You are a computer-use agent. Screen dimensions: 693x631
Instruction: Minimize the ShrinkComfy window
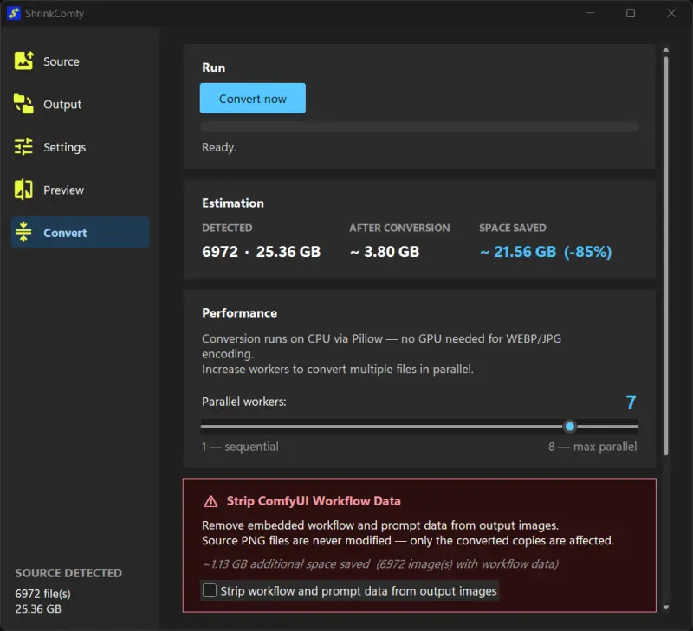point(590,13)
